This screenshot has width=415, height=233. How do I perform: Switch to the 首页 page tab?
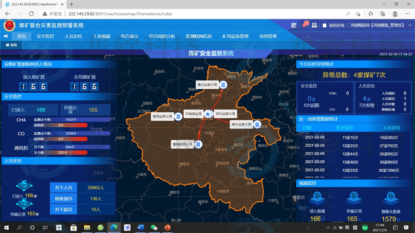[12, 45]
